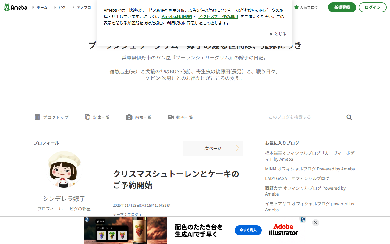
Task: Open MINMIオフィシャルブログ favorite link
Action: 310,169
